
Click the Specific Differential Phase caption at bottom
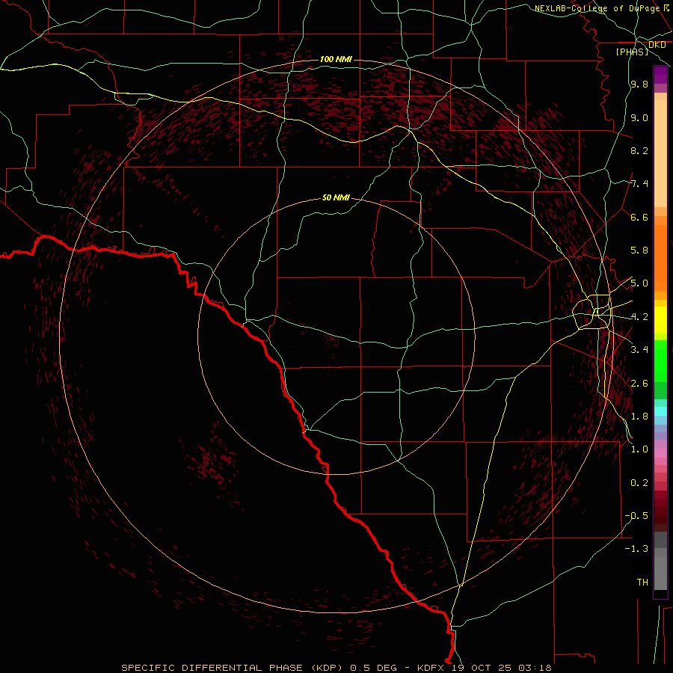coord(336,668)
